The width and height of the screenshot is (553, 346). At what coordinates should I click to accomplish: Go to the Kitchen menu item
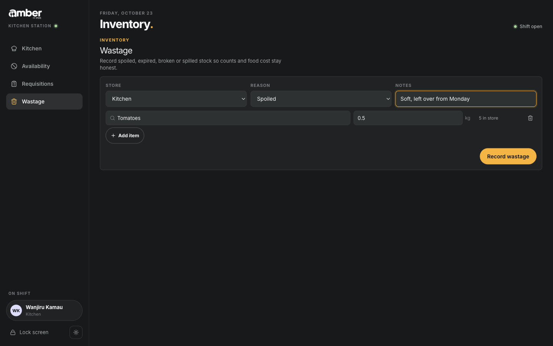44,48
